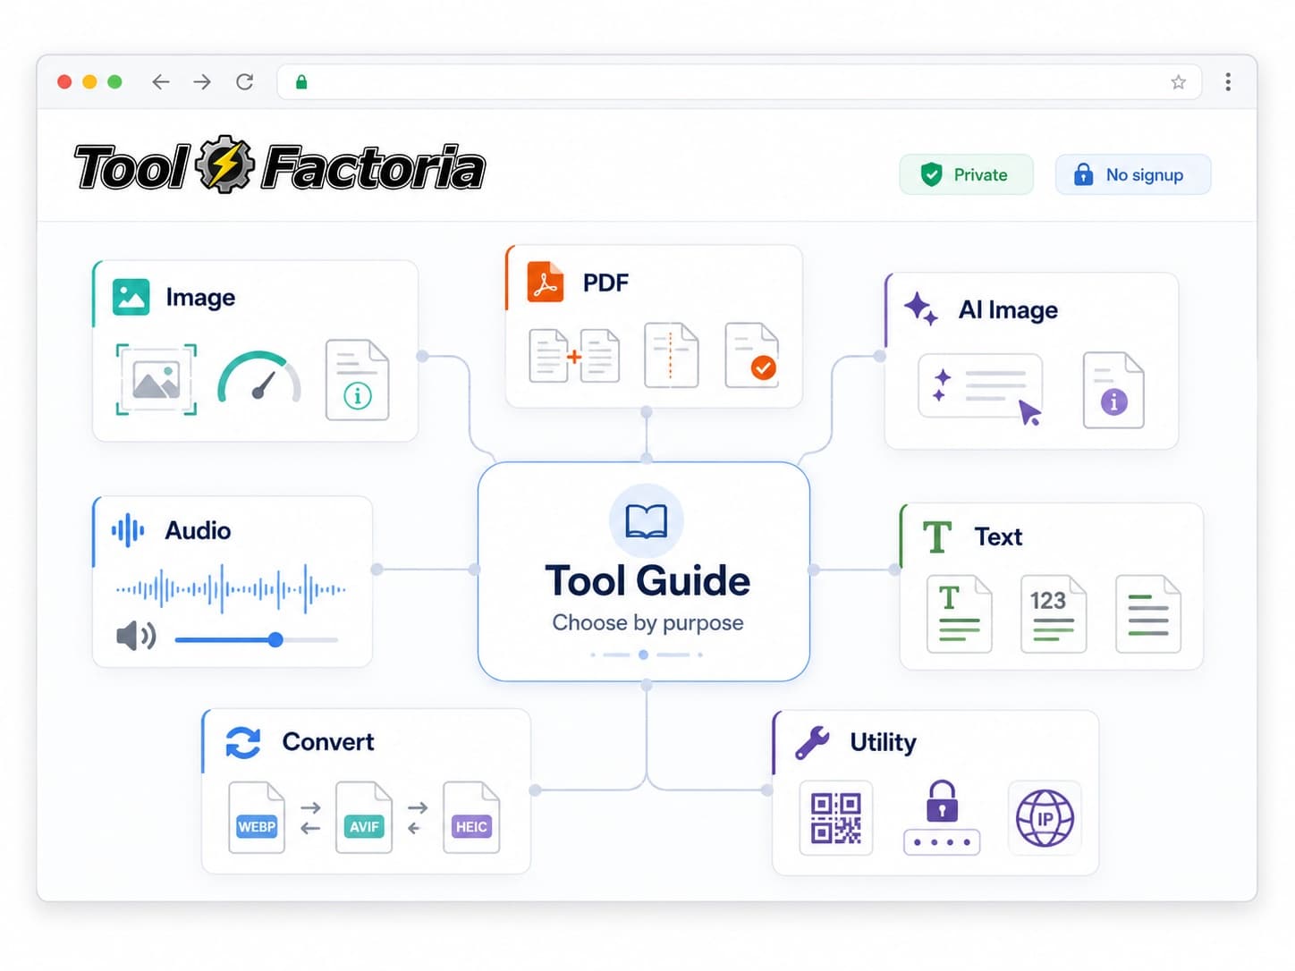
Task: Click the PDF card heading
Action: click(605, 283)
